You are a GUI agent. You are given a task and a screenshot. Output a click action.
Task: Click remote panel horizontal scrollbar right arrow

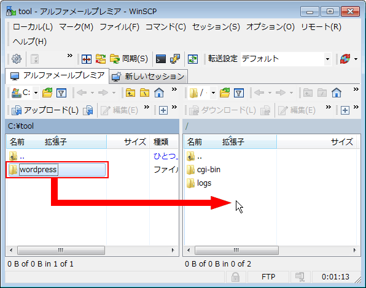coord(354,251)
